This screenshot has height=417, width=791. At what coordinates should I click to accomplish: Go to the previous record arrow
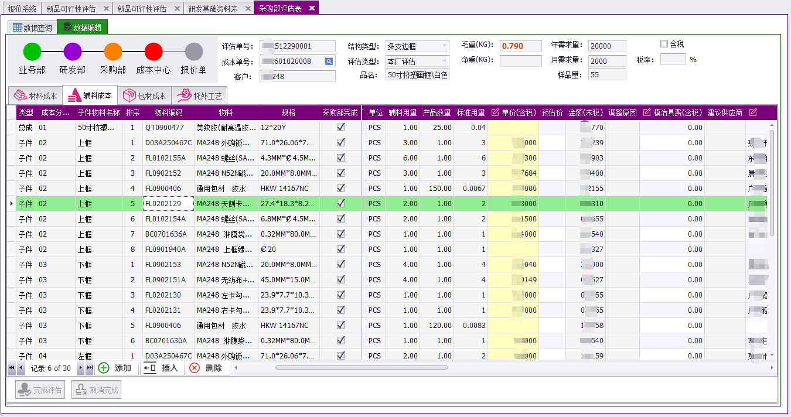point(21,368)
